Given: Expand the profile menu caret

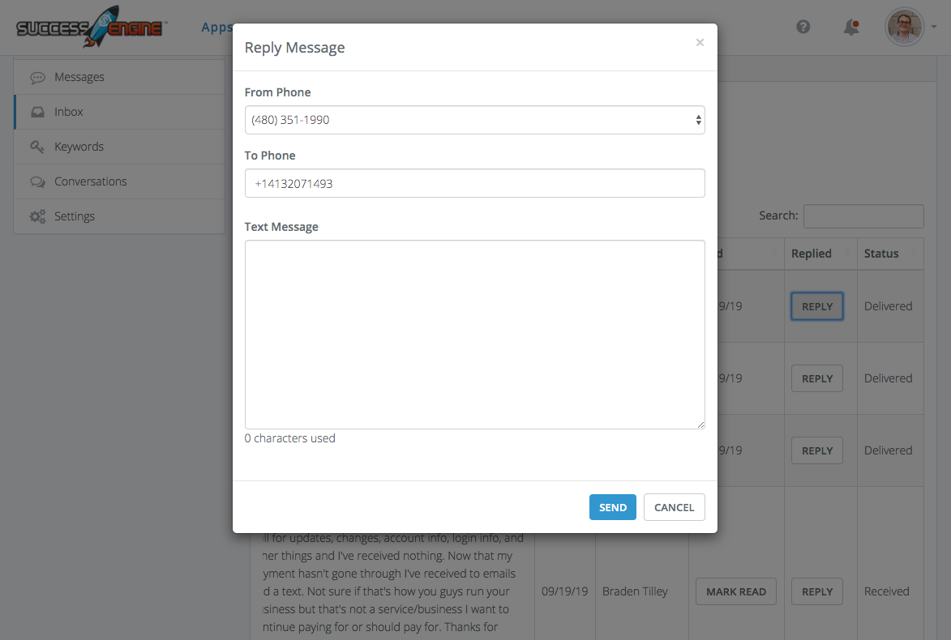Looking at the screenshot, I should coord(933,28).
